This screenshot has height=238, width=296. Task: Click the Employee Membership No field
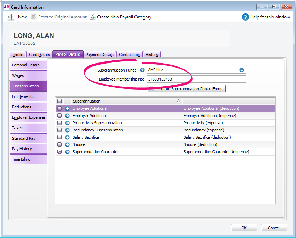(196, 79)
